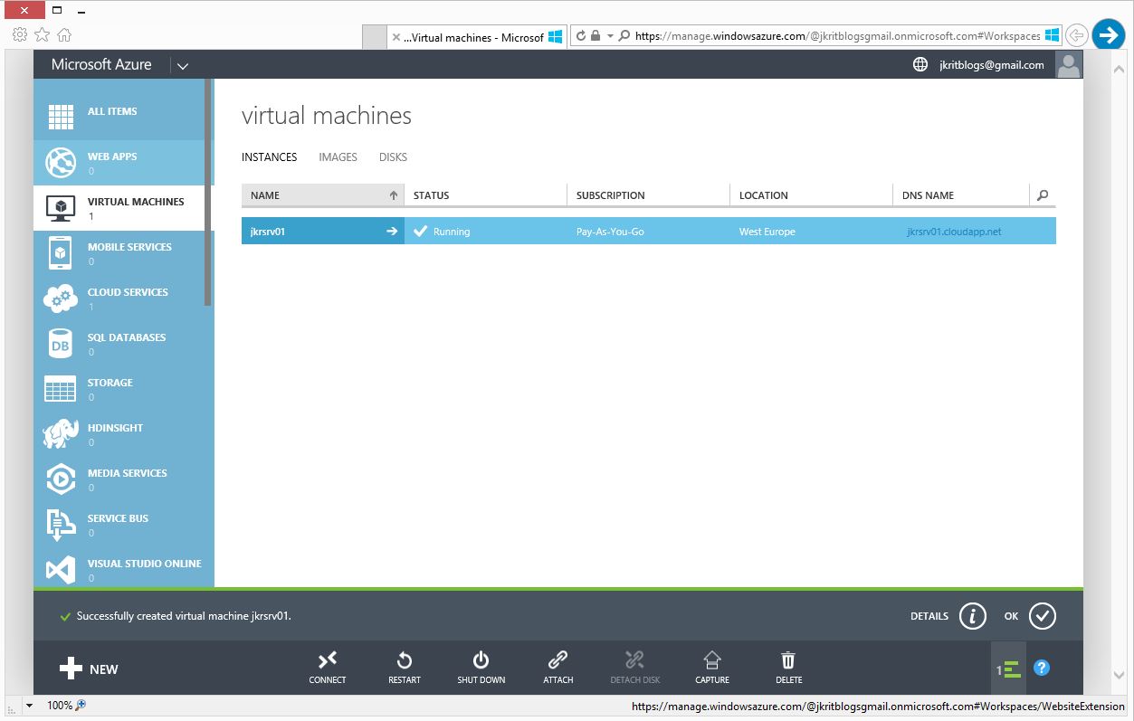Open the Mobile Services phone icon
This screenshot has height=721, width=1134.
(x=61, y=253)
